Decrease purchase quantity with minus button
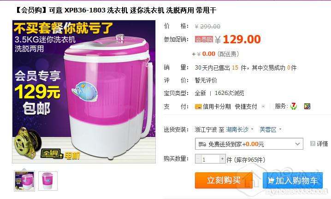Image resolution: width=331 pixels, height=199 pixels. [x=198, y=159]
